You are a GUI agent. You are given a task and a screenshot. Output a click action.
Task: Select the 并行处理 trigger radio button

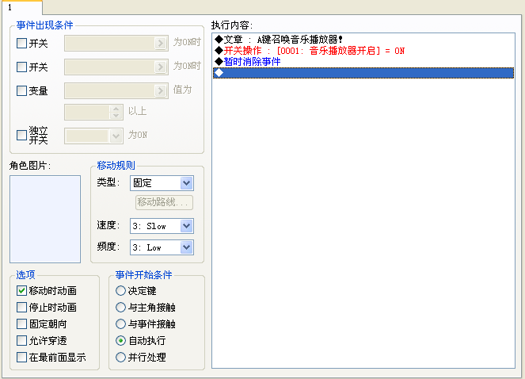tap(120, 358)
